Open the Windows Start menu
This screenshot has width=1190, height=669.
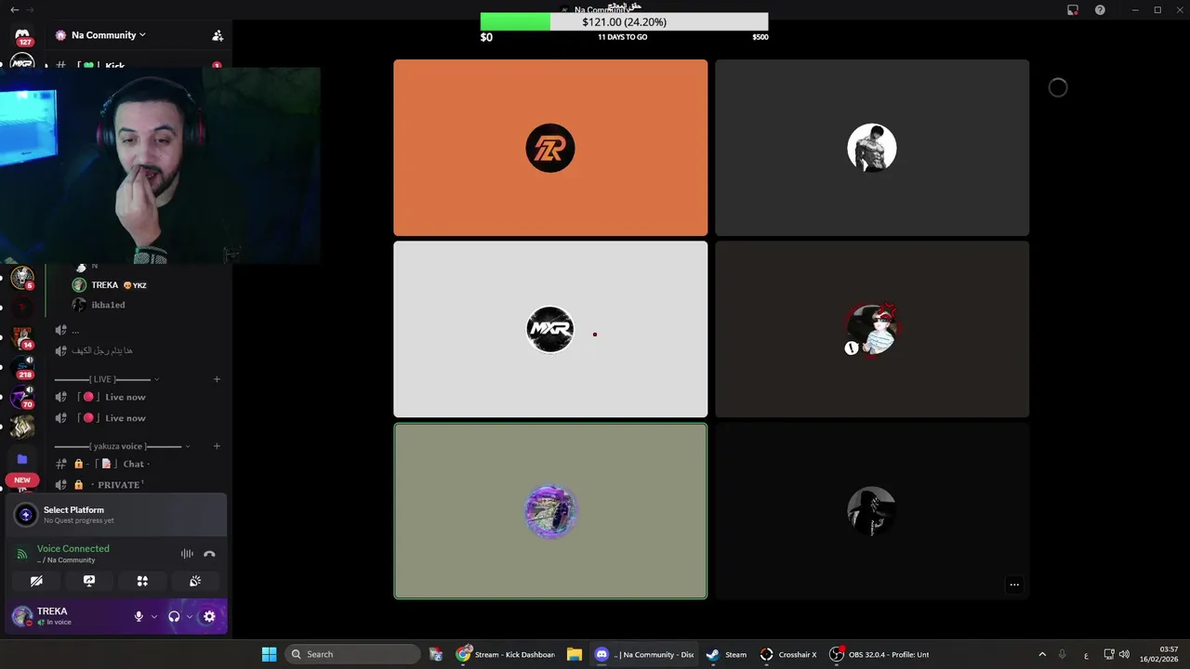[x=269, y=654]
